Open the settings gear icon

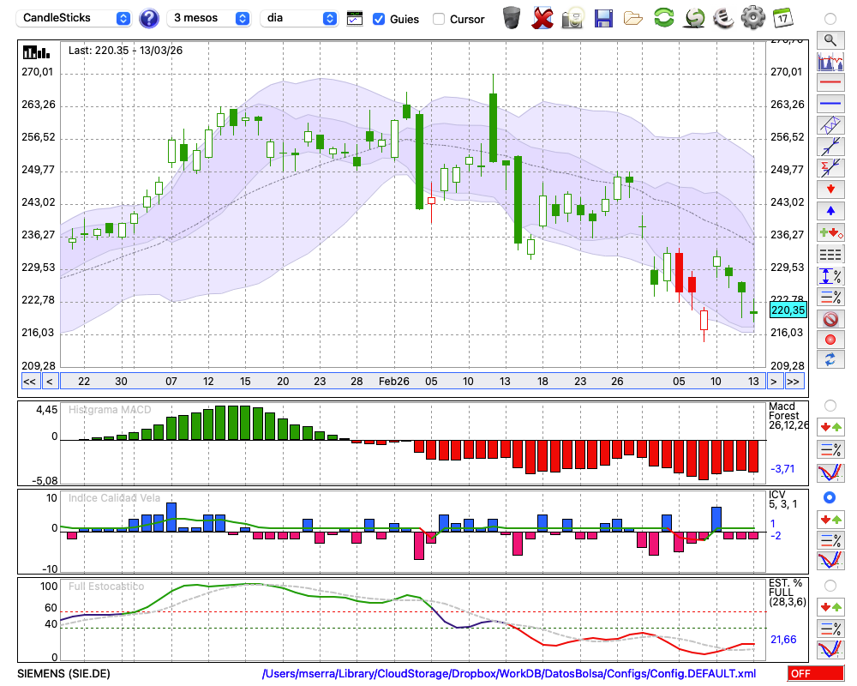coord(752,17)
